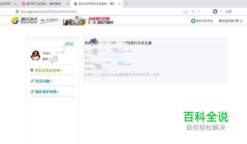Open 常见问题 link
This screenshot has width=247, height=144.
click(x=43, y=81)
